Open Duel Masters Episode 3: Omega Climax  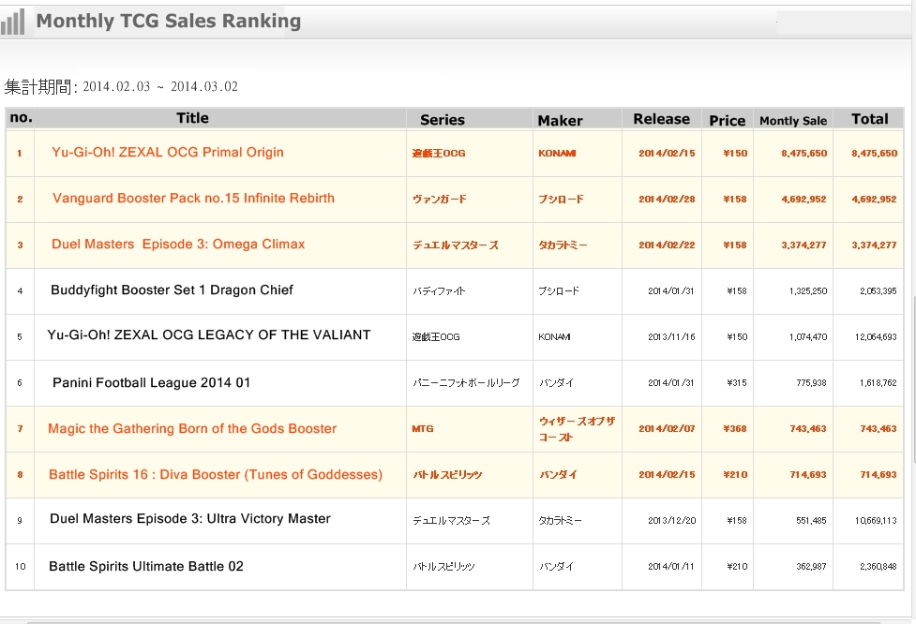pyautogui.click(x=178, y=245)
